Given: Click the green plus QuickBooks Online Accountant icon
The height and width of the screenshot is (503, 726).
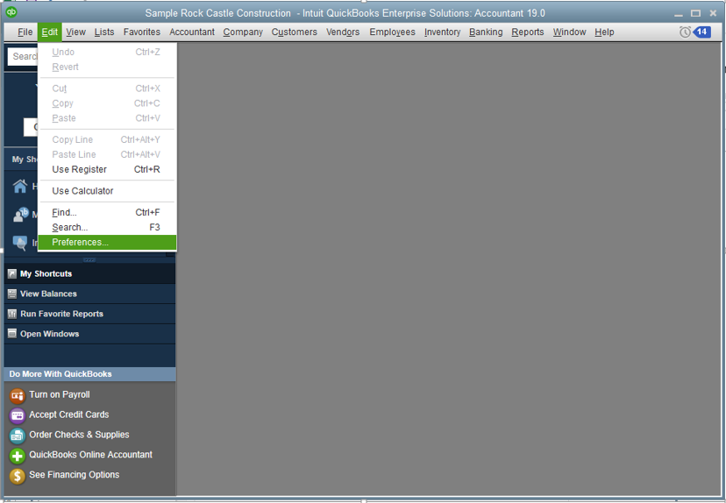Looking at the screenshot, I should pyautogui.click(x=18, y=456).
